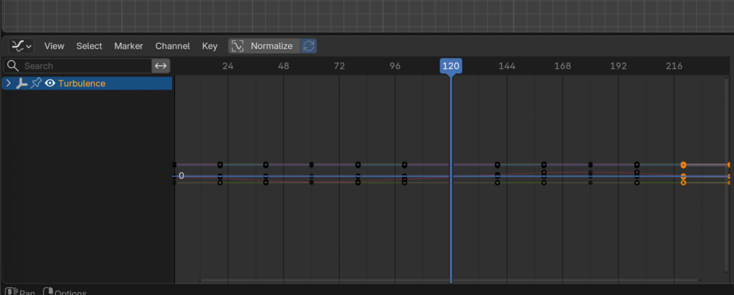Click the horizontal scrollbar below the graph
The width and height of the screenshot is (734, 295).
click(449, 280)
